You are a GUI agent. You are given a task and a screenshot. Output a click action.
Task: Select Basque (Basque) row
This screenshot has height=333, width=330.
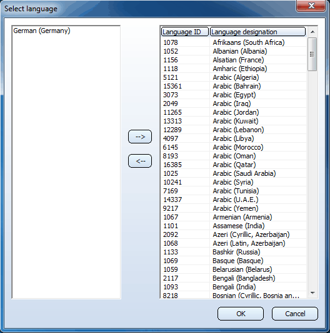(234, 261)
